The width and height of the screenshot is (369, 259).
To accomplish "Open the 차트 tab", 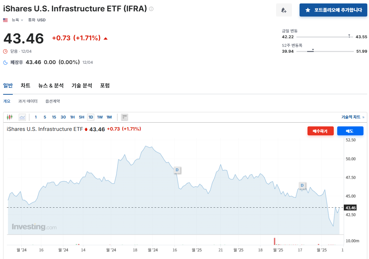I will 26,86.
